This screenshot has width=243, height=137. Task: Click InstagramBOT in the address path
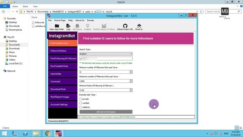(x=74, y=12)
